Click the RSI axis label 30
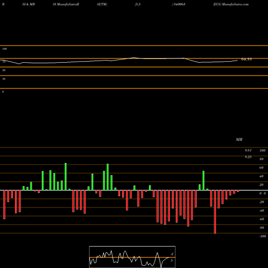This screenshot has height=268, width=268. point(4,79)
